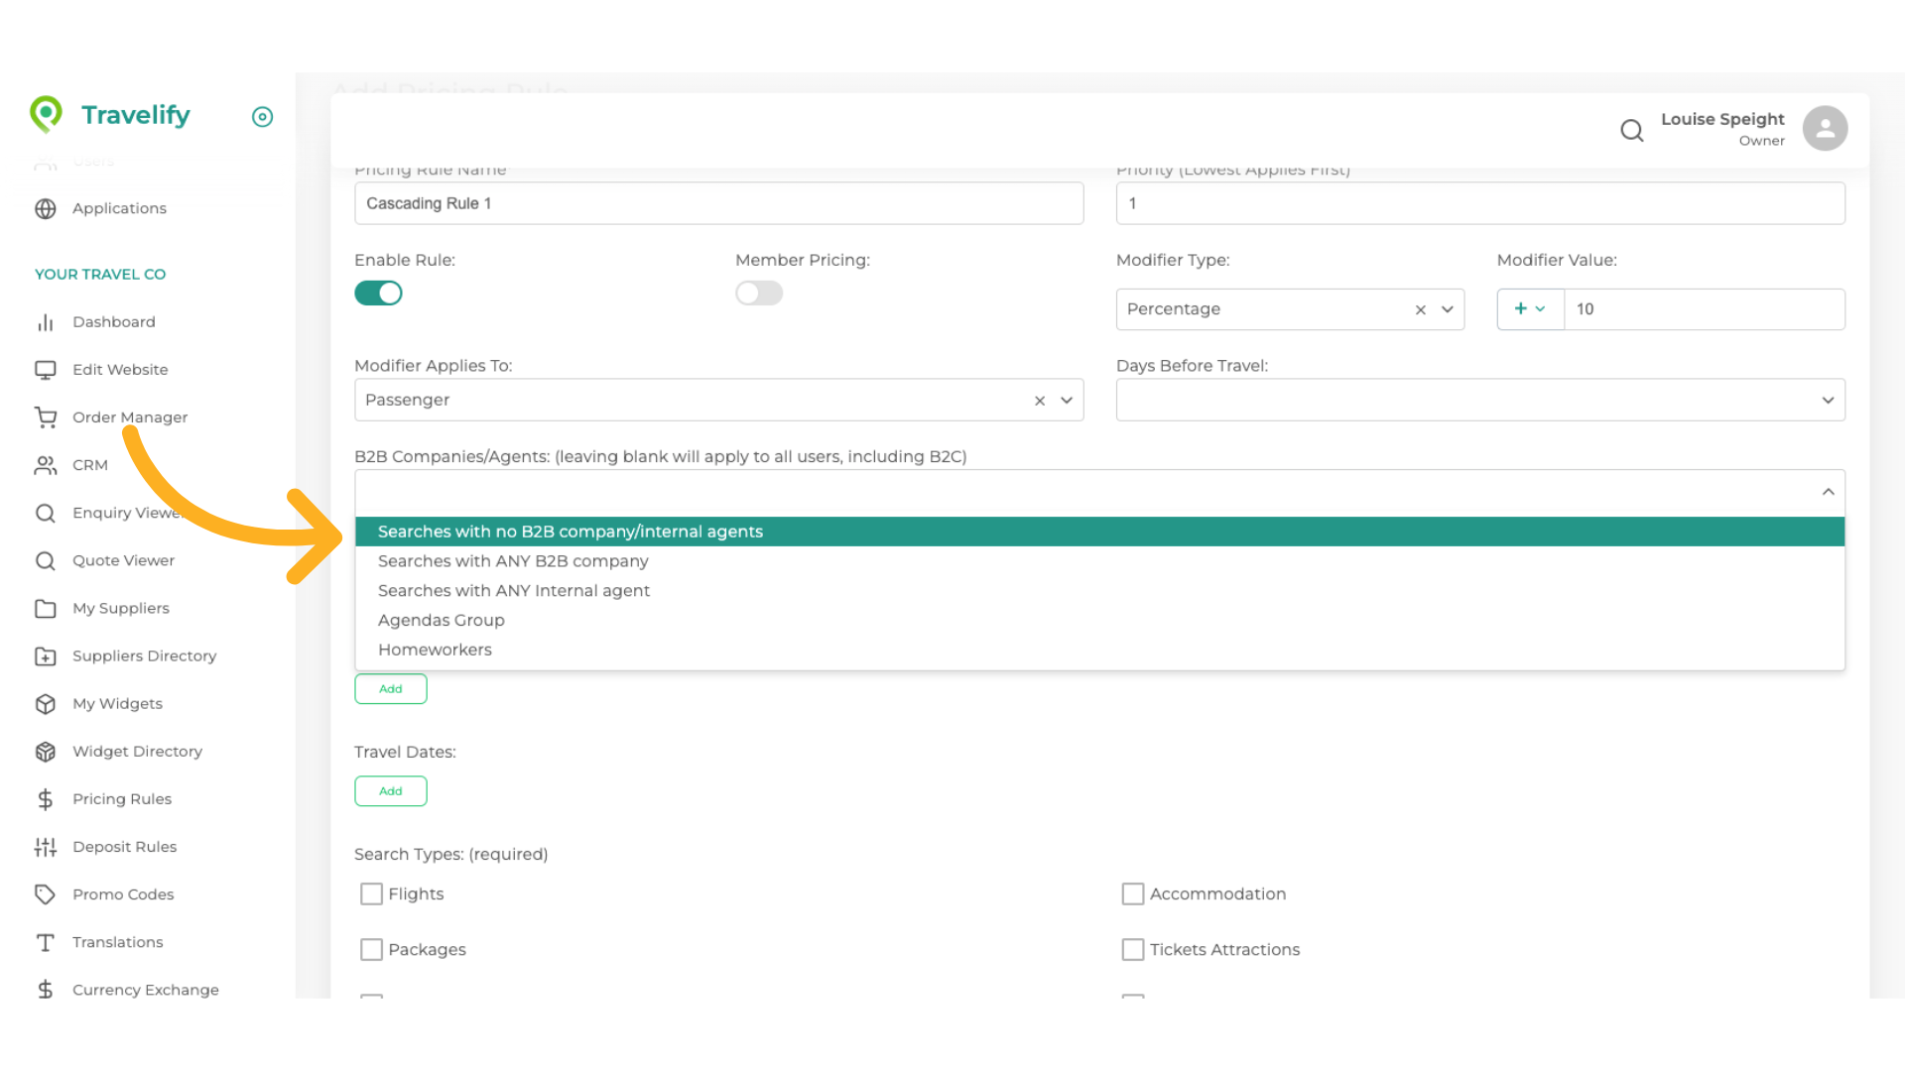This screenshot has height=1071, width=1905.
Task: Check the Accommodation checkbox
Action: click(1133, 893)
